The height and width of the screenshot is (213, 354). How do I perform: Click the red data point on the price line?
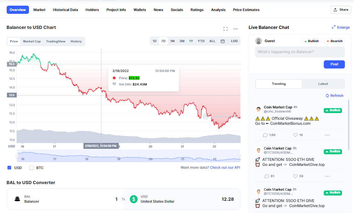(x=101, y=88)
